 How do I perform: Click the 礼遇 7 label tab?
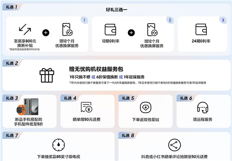click(12, 135)
